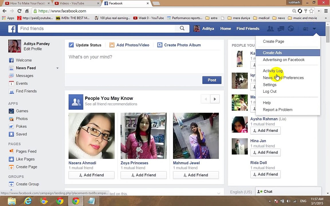330x206 pixels.
Task: Select Create Page in account menu
Action: pos(273,41)
